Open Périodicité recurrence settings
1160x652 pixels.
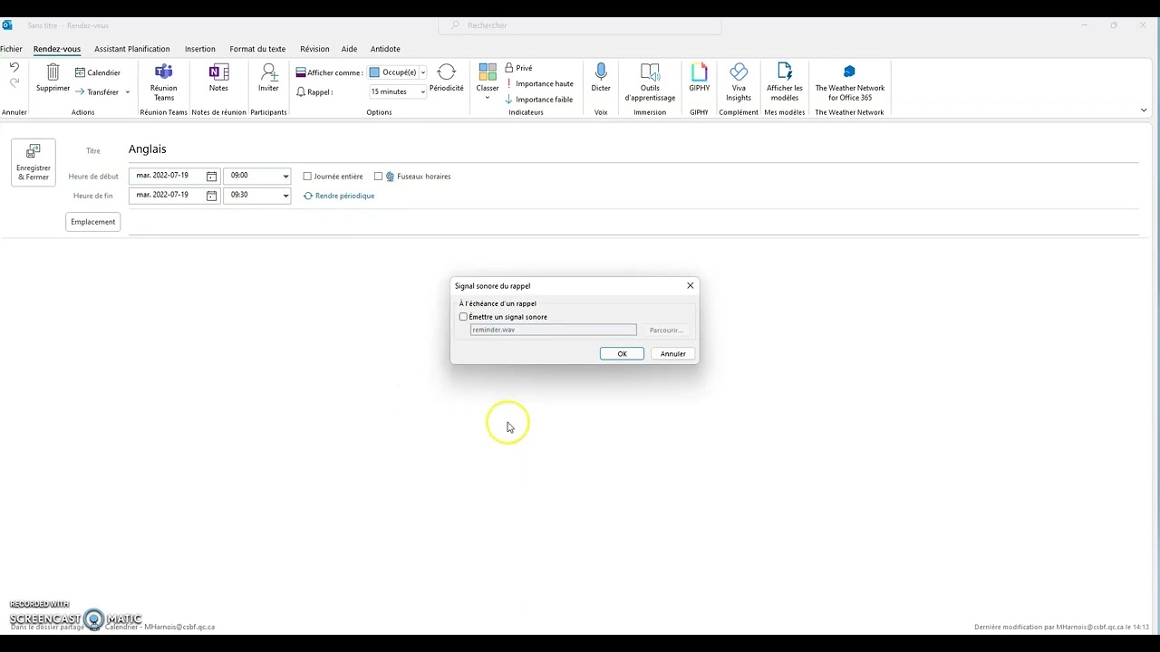(x=447, y=78)
